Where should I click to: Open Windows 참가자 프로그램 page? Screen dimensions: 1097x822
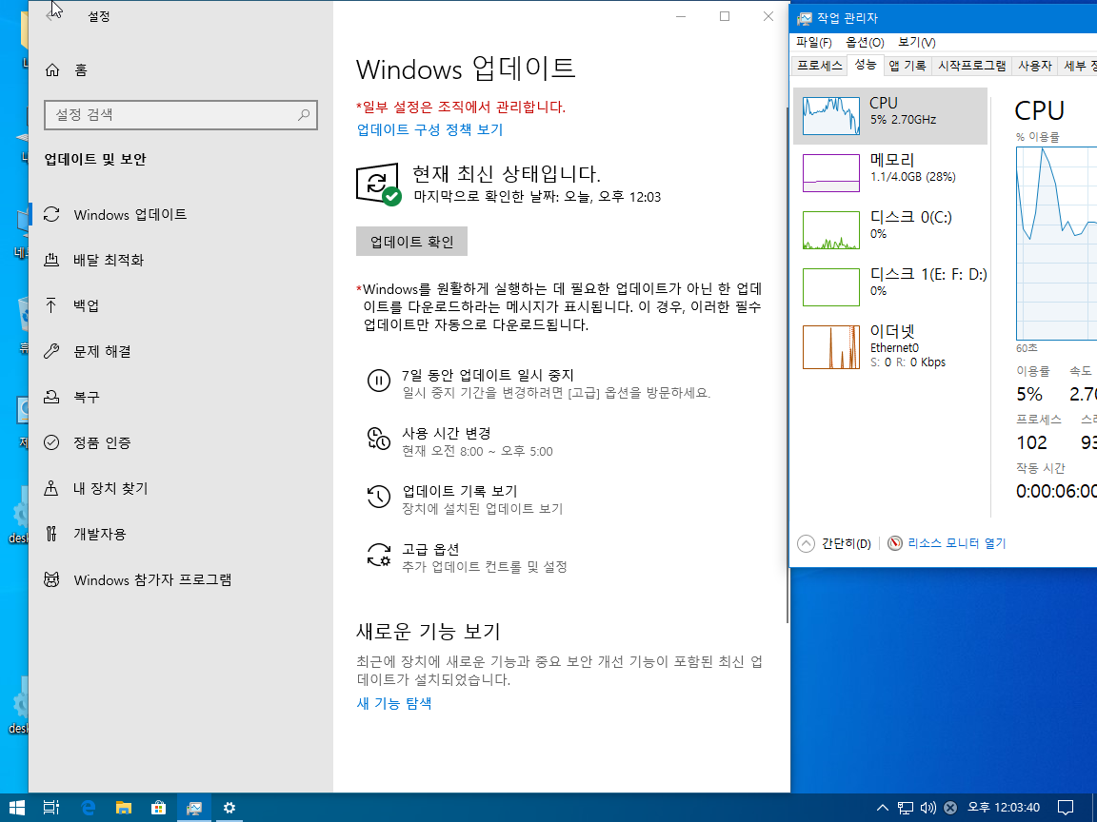[138, 579]
